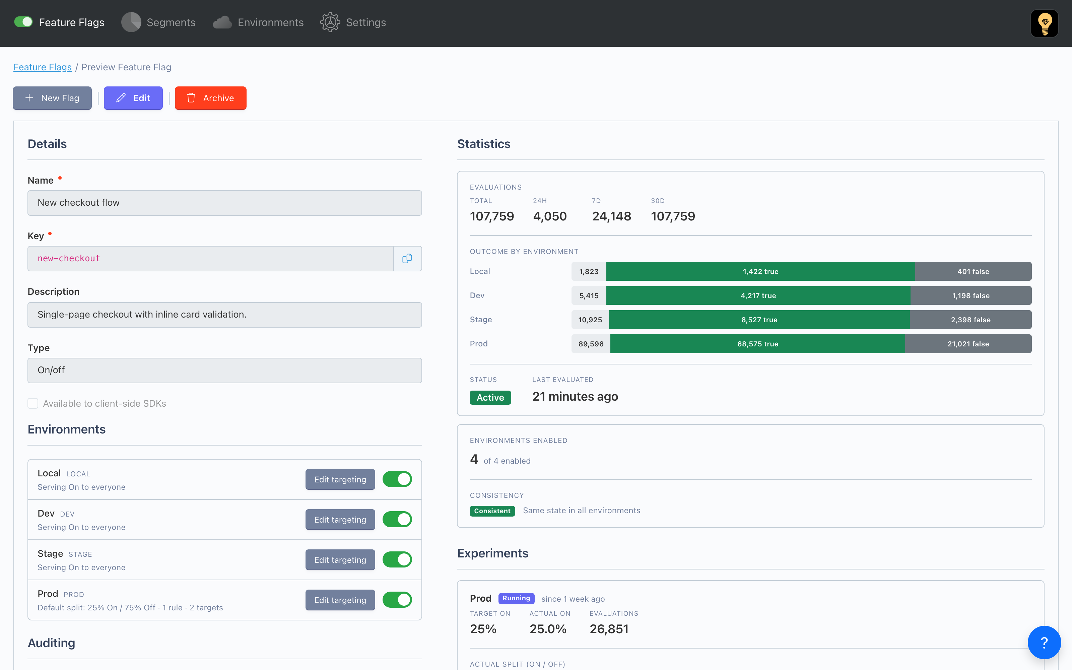
Task: Click the Environments cloud icon
Action: (x=222, y=22)
